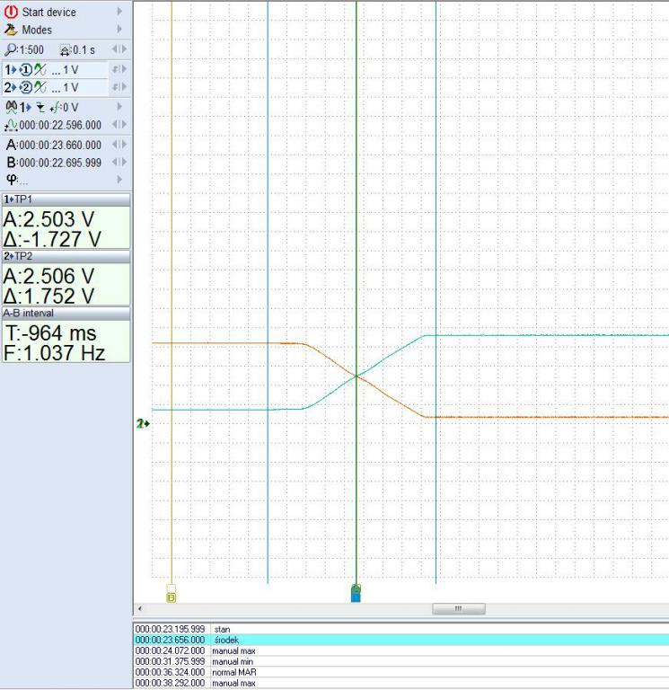Click the 0.1 s time base icon

[x=66, y=50]
